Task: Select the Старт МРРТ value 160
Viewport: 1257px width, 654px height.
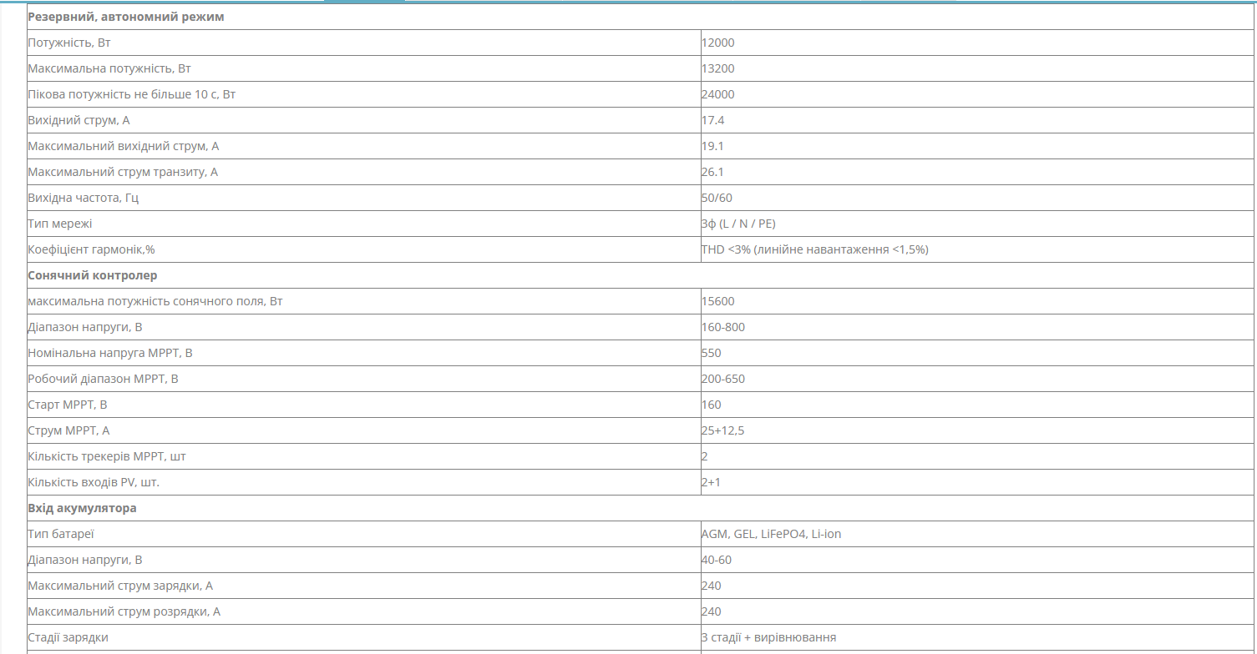Action: tap(712, 405)
